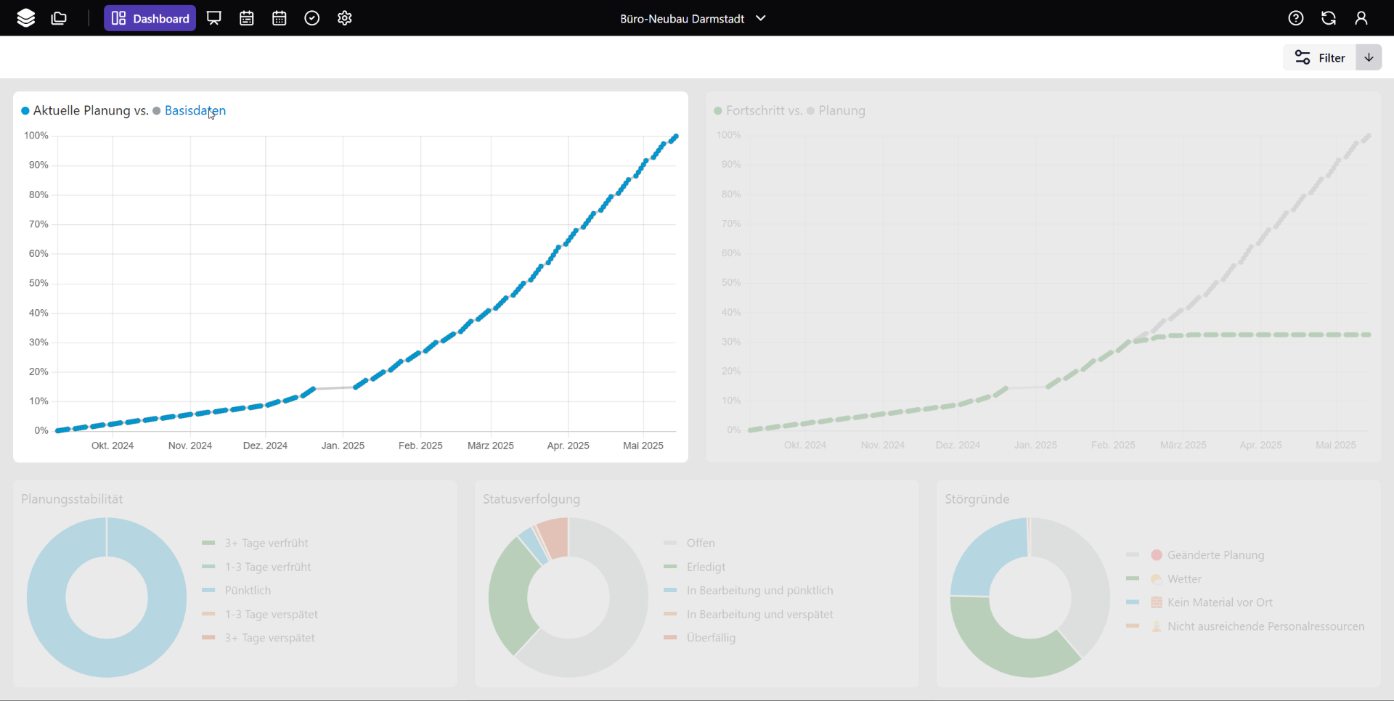This screenshot has width=1394, height=701.
Task: Click the refresh sync icon
Action: tap(1329, 18)
